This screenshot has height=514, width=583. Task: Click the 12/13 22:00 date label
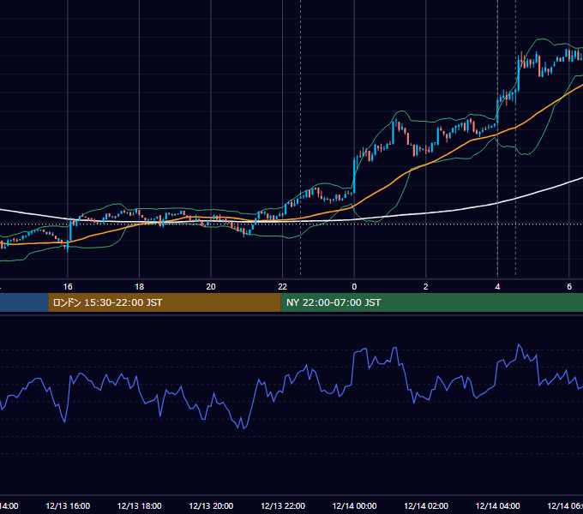(x=283, y=506)
